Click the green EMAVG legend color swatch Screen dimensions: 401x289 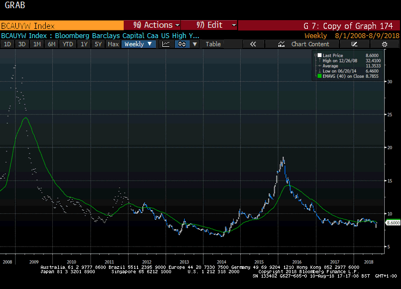[x=320, y=76]
